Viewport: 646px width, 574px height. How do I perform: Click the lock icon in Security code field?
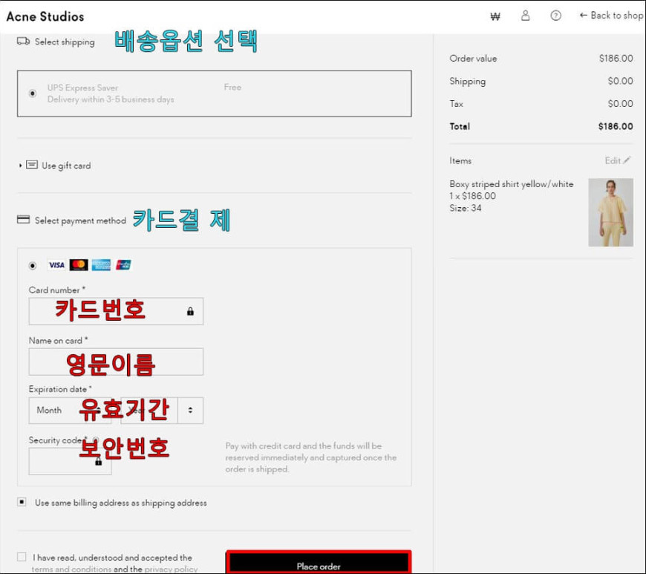tap(99, 462)
